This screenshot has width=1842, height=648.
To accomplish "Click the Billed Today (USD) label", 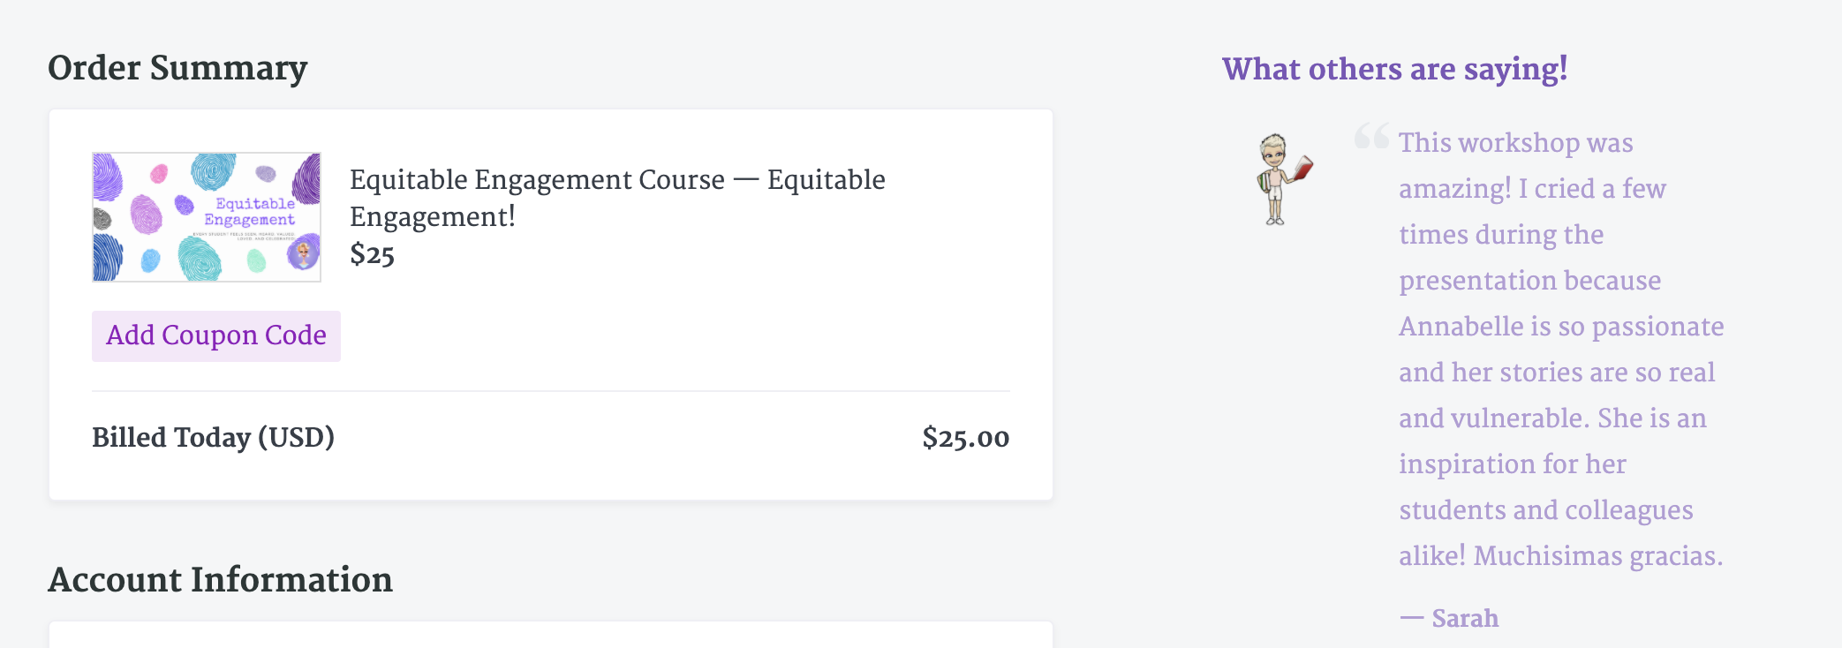I will point(213,438).
